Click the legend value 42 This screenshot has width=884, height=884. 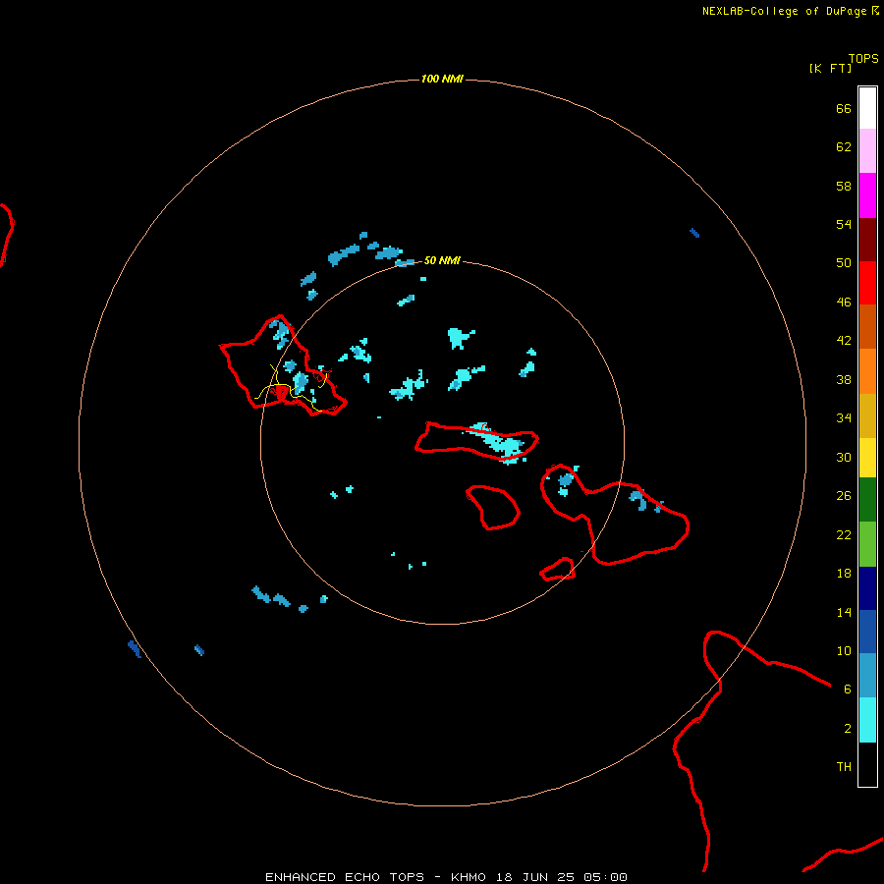tap(844, 341)
